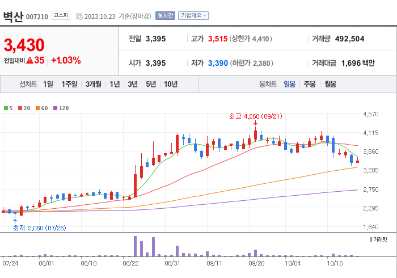
Task: Click the red 20-day moving average swatch
Action: coord(20,108)
